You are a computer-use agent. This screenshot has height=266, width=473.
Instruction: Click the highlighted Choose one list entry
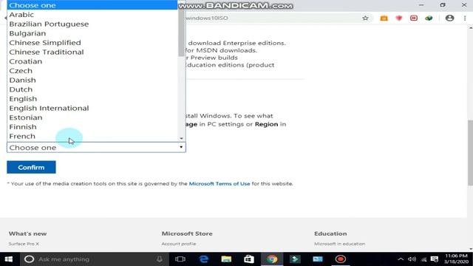[92, 5]
